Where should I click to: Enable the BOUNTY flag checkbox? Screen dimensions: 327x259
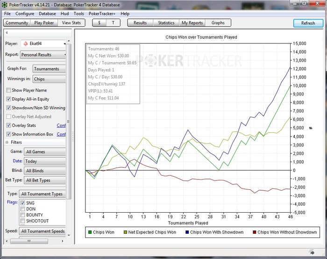point(23,215)
